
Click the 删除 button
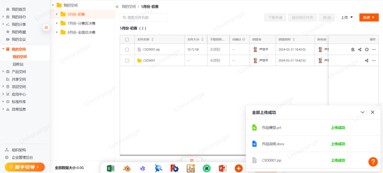pos(327,18)
